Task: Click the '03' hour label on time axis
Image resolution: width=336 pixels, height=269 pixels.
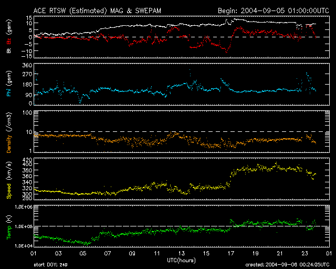Action: pos(58,253)
